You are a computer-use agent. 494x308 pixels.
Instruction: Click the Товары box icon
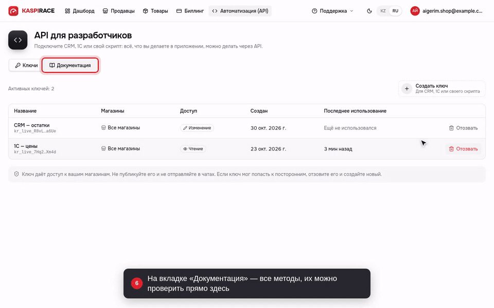point(145,11)
